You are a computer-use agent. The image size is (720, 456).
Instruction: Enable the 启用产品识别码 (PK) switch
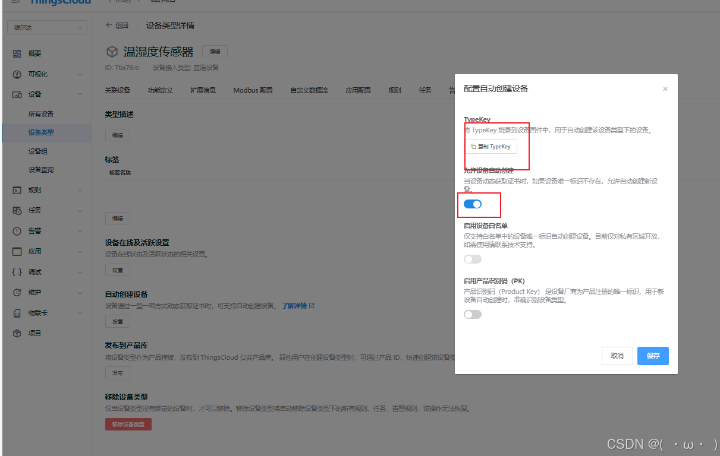point(473,314)
